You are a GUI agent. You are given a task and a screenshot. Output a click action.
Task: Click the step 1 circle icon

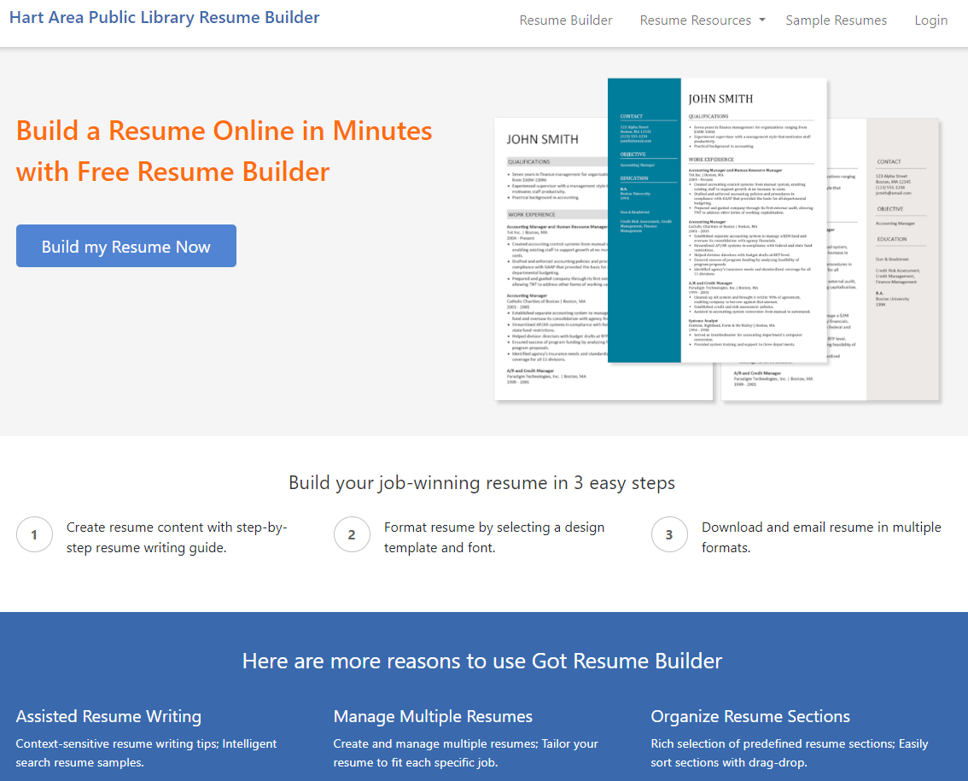(34, 535)
